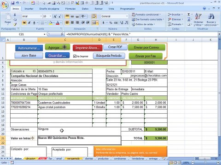
Task: Open Estilos de celda menu
Action: [143, 24]
